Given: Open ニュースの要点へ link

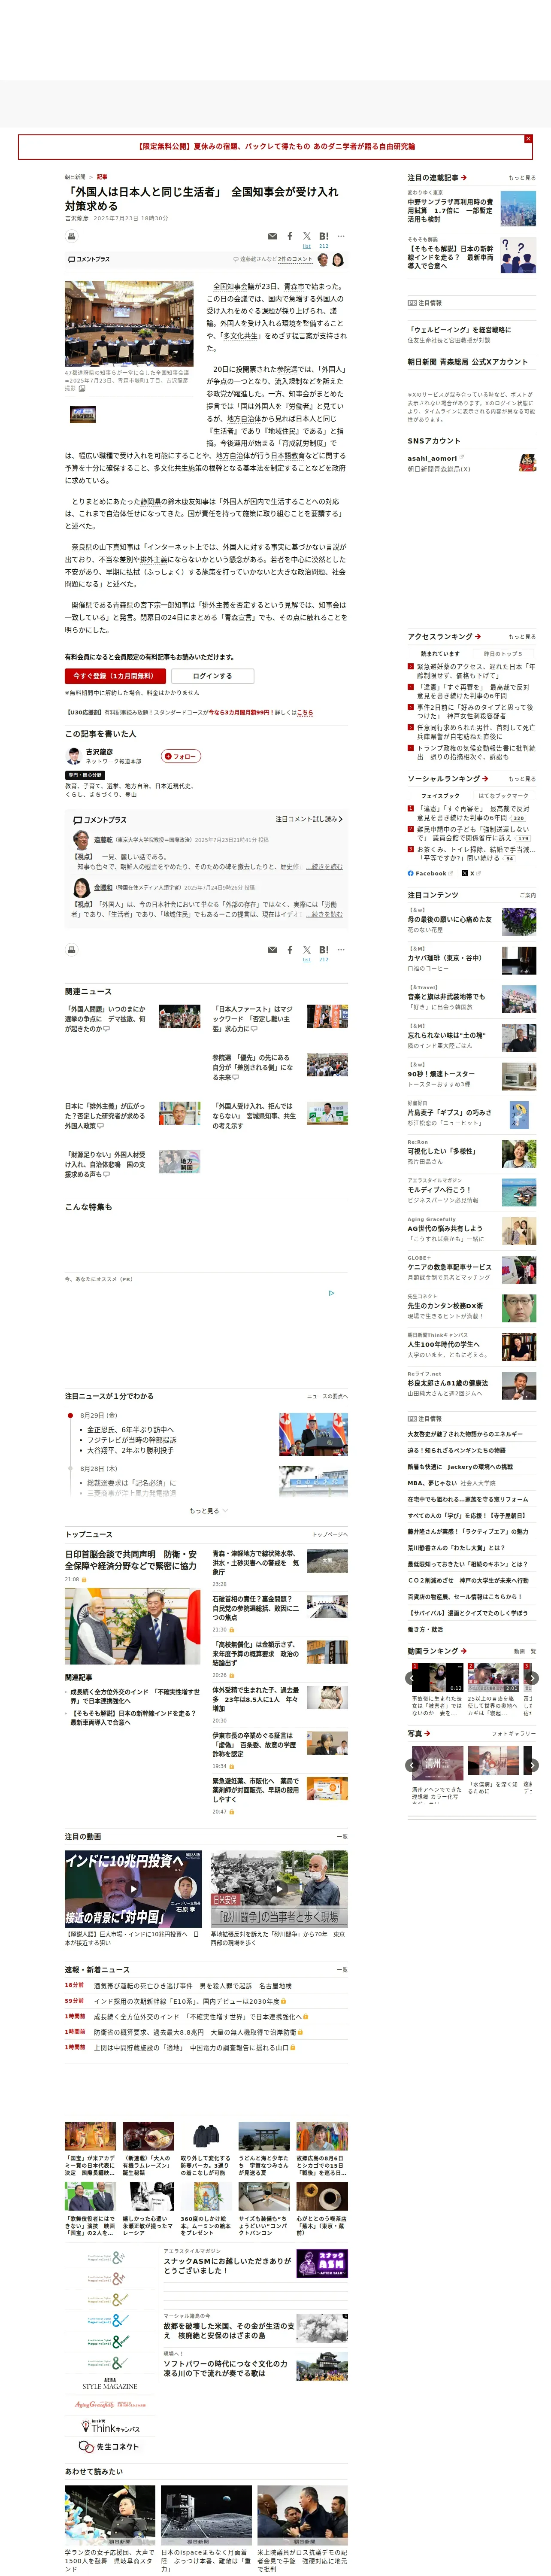Looking at the screenshot, I should [x=327, y=1396].
